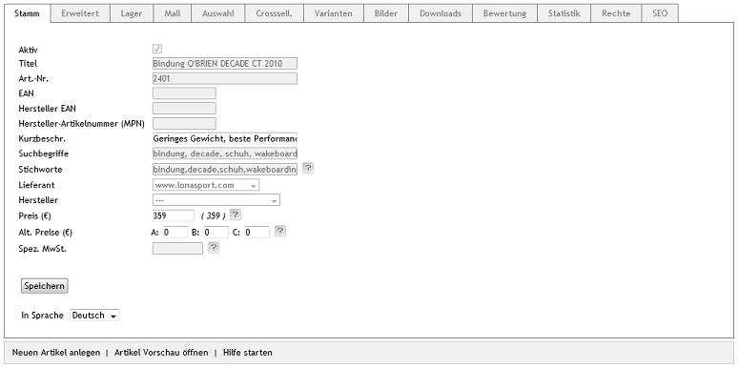
Task: Click into the Hersteller EAN field
Action: pos(184,109)
